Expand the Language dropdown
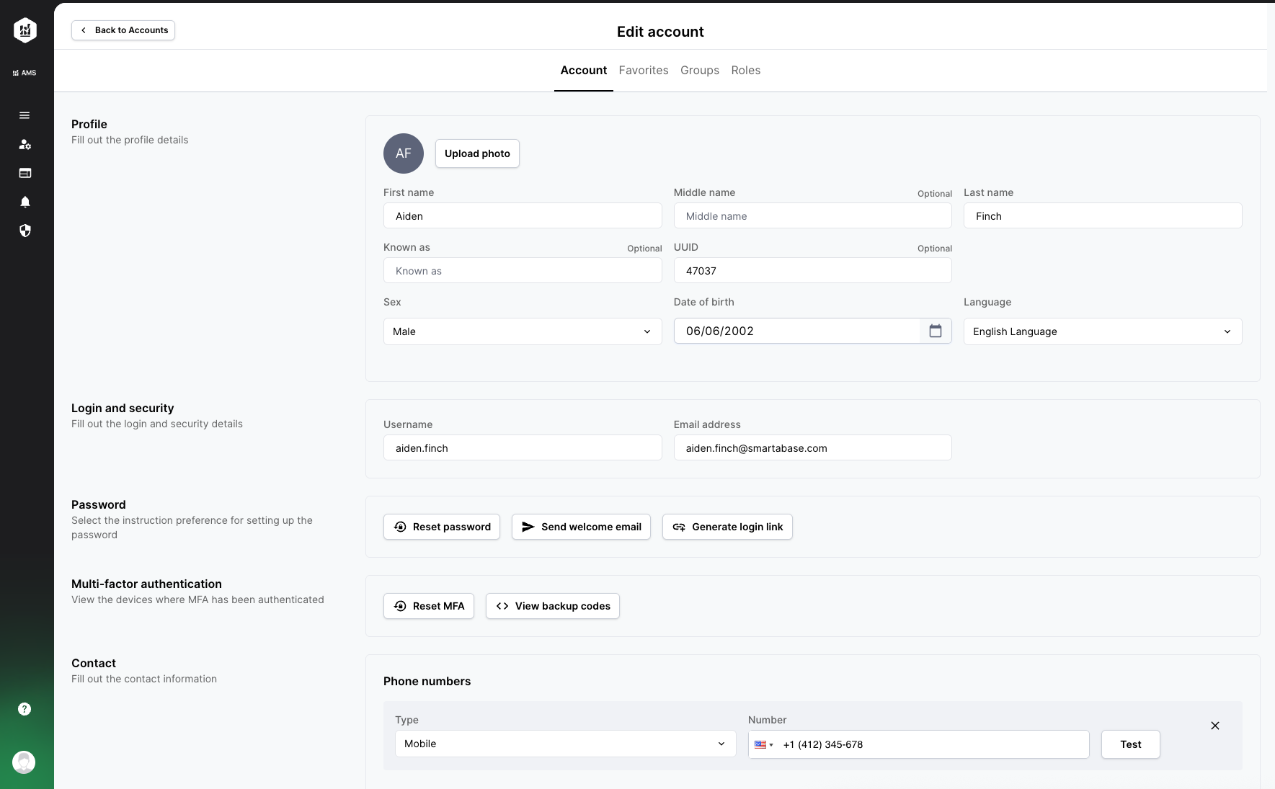The height and width of the screenshot is (789, 1275). click(1103, 331)
